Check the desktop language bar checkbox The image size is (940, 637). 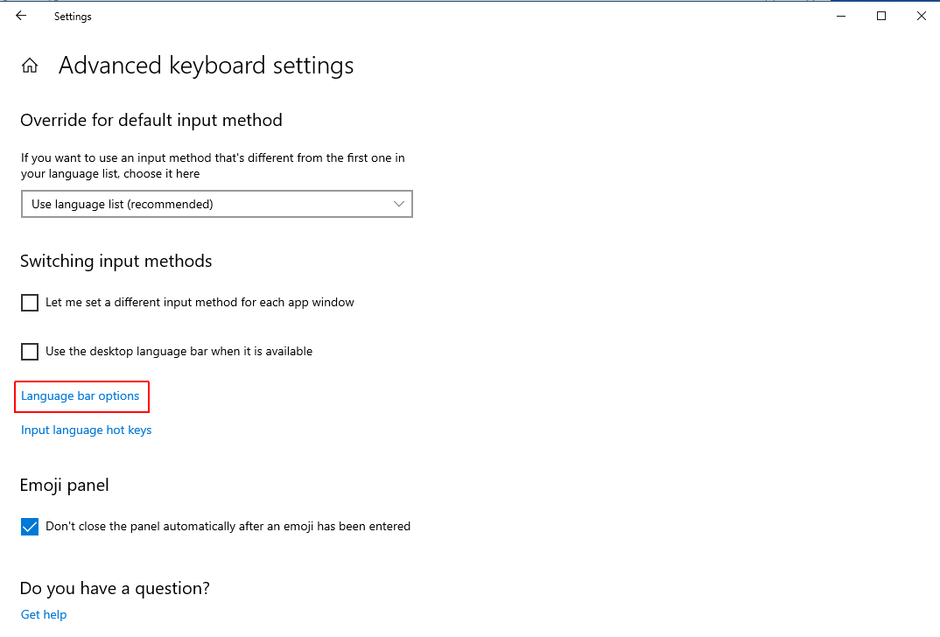tap(30, 351)
